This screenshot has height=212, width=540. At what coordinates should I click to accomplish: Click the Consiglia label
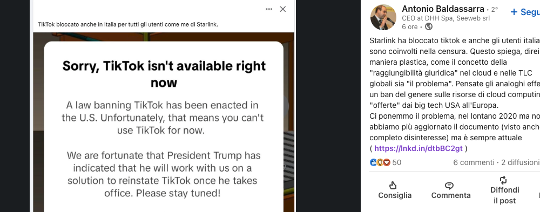click(395, 195)
